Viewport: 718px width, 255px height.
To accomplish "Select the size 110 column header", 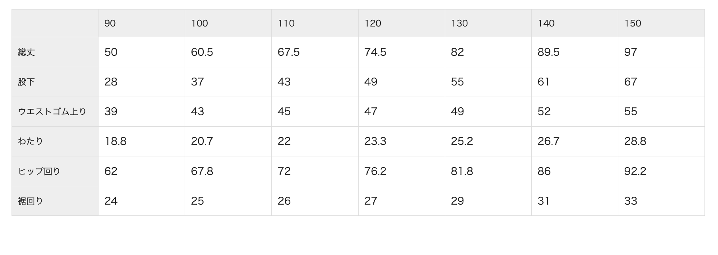I will click(286, 23).
